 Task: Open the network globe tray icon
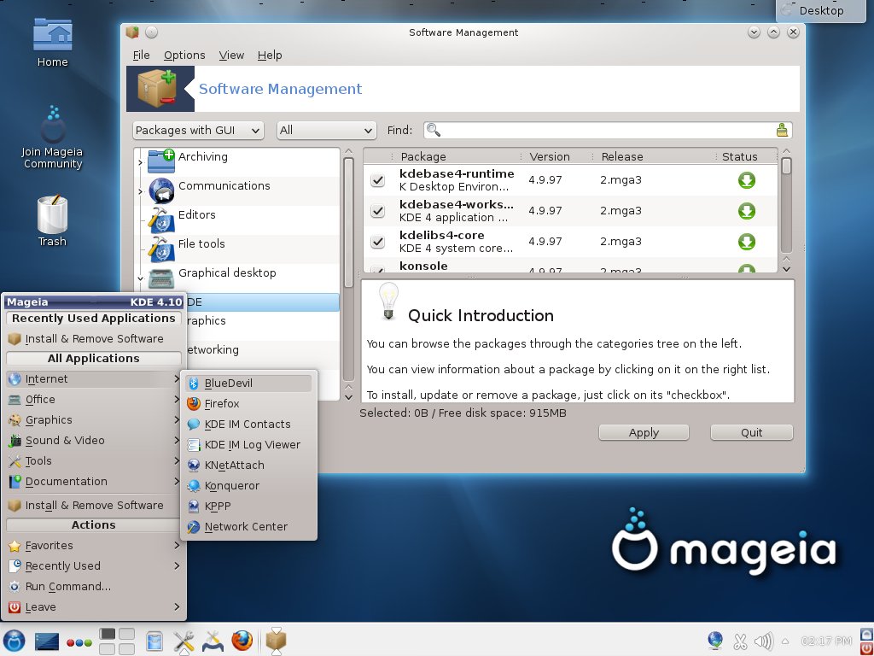coord(715,641)
